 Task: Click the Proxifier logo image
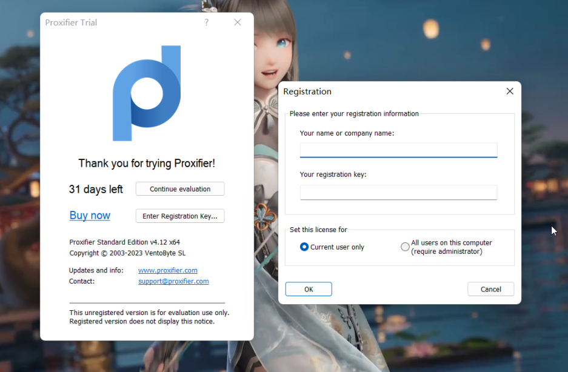[147, 93]
